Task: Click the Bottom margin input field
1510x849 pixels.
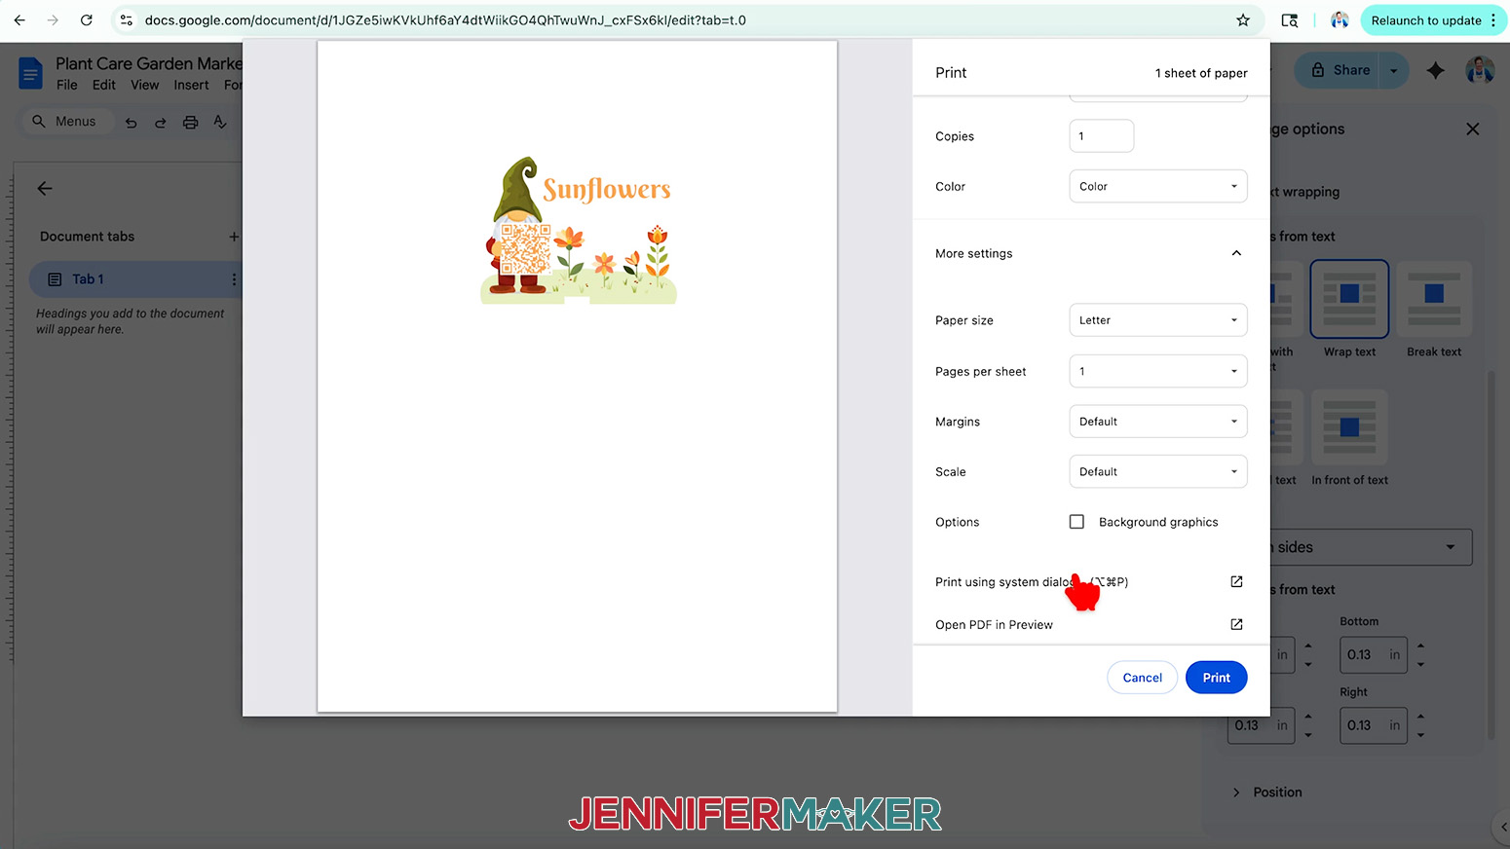Action: coord(1373,655)
